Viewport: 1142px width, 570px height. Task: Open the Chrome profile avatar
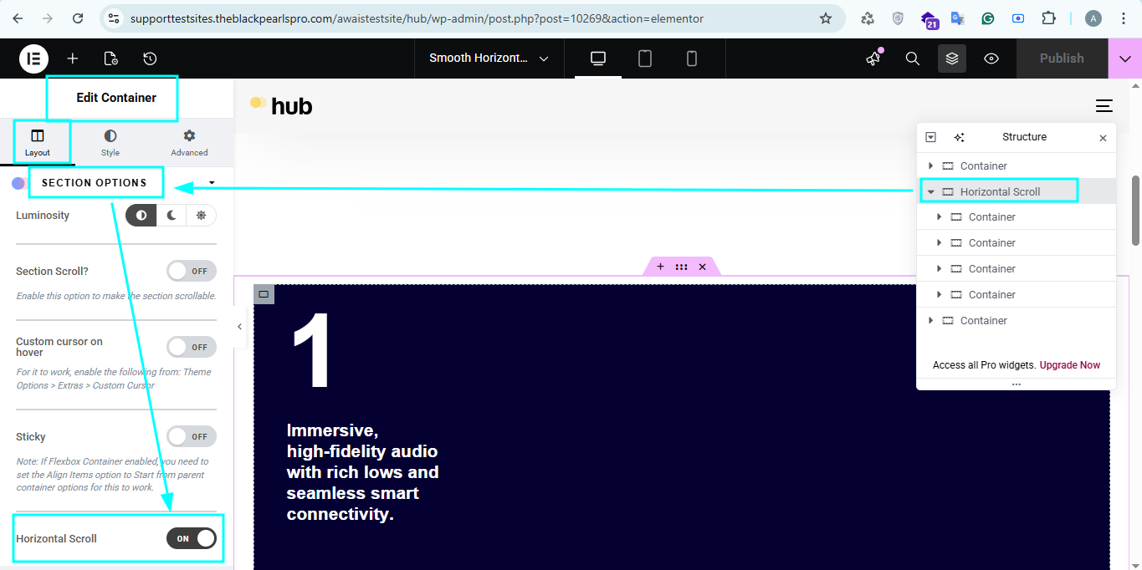pos(1093,18)
